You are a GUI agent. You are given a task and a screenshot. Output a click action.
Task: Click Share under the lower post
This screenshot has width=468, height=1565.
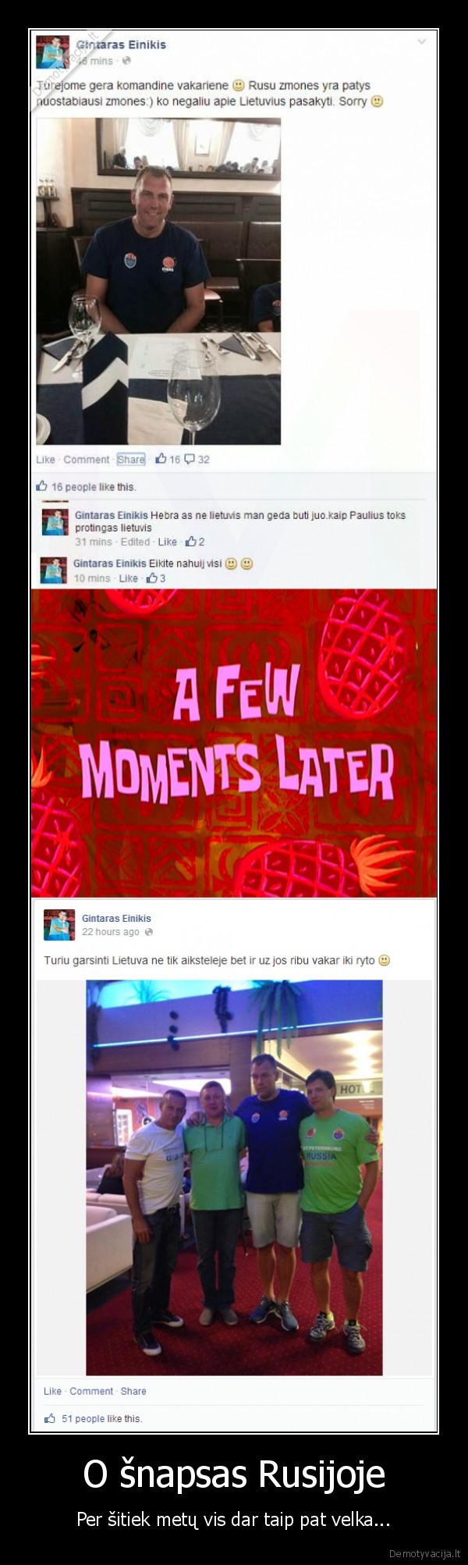coord(133,1391)
